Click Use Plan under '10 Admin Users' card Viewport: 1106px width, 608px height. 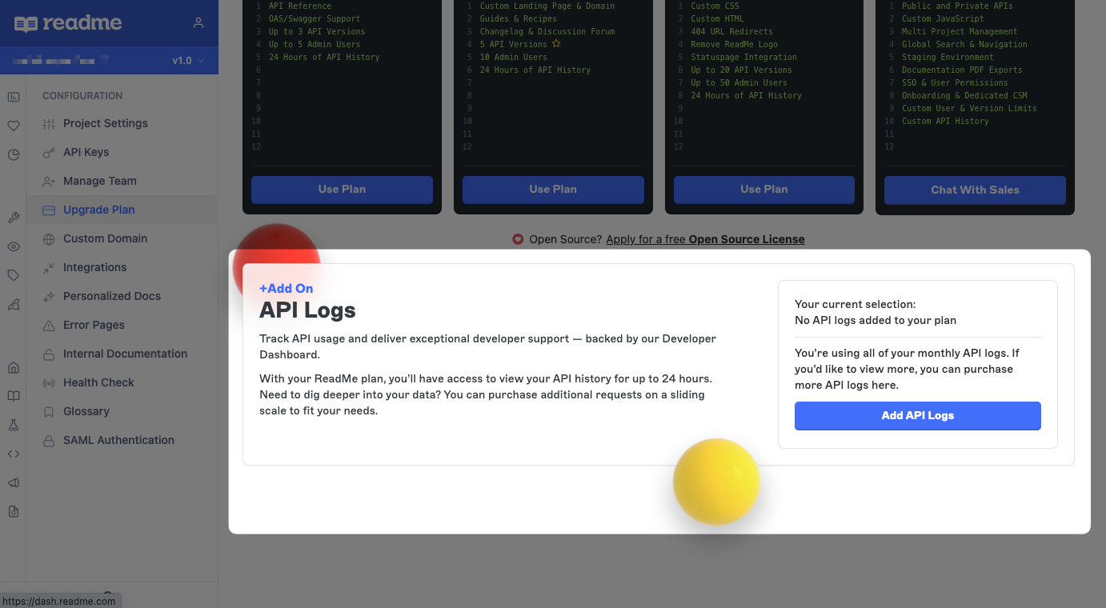tap(553, 190)
